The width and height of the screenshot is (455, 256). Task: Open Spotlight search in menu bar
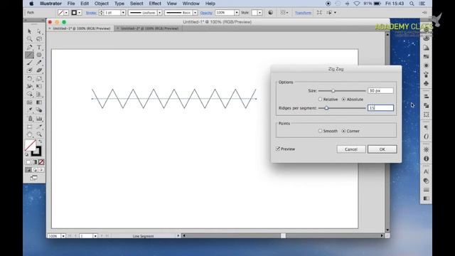[412, 4]
